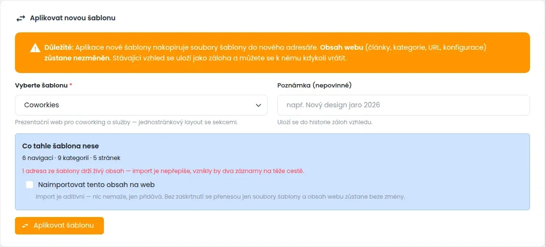Click the swap arrows icon beside the heading
The image size is (545, 247).
coord(21,18)
